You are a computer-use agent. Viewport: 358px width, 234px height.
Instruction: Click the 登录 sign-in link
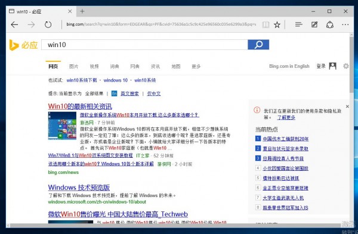(321, 66)
